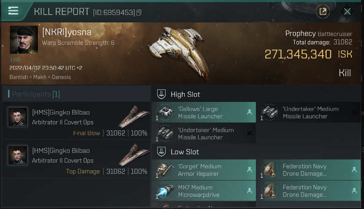Open the hamburger menu in the header
The width and height of the screenshot is (364, 209).
pos(14,11)
